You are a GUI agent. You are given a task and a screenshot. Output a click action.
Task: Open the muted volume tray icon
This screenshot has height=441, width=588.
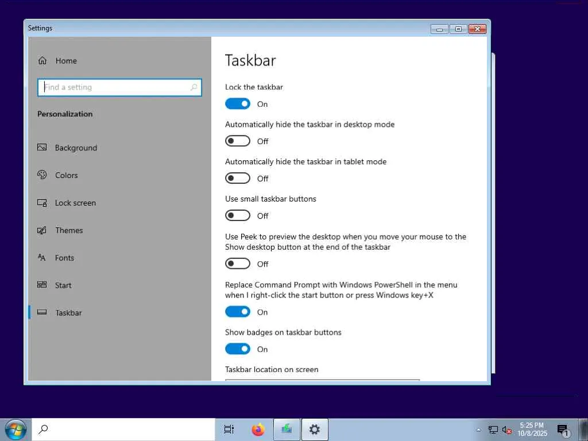coord(506,430)
